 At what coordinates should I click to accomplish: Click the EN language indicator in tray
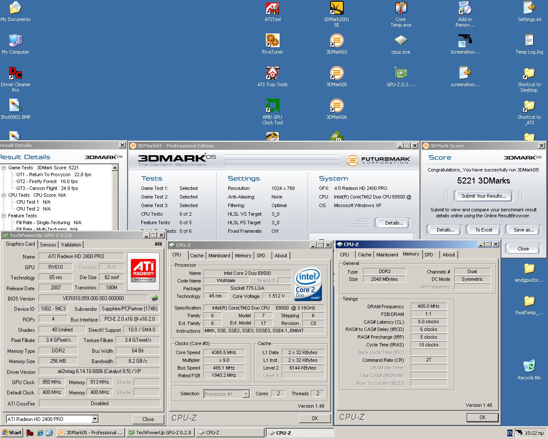509,433
